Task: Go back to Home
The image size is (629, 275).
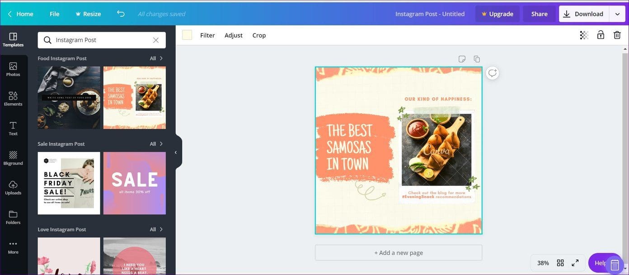Action: [20, 14]
